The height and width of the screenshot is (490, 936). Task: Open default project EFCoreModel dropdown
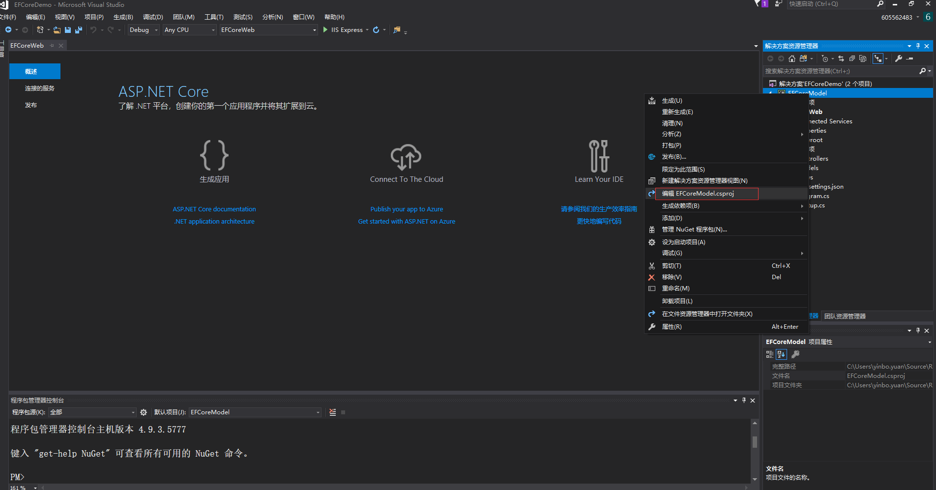(x=255, y=412)
